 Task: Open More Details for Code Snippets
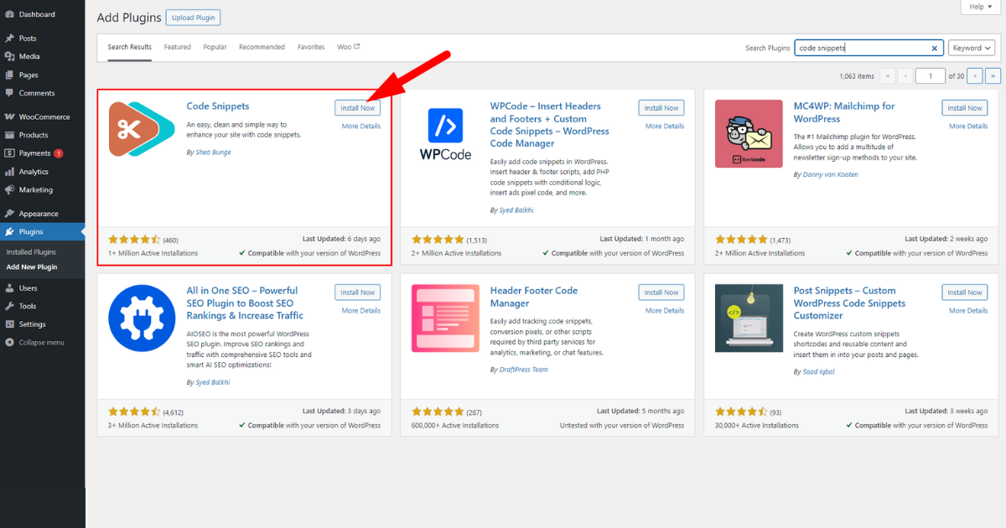361,127
